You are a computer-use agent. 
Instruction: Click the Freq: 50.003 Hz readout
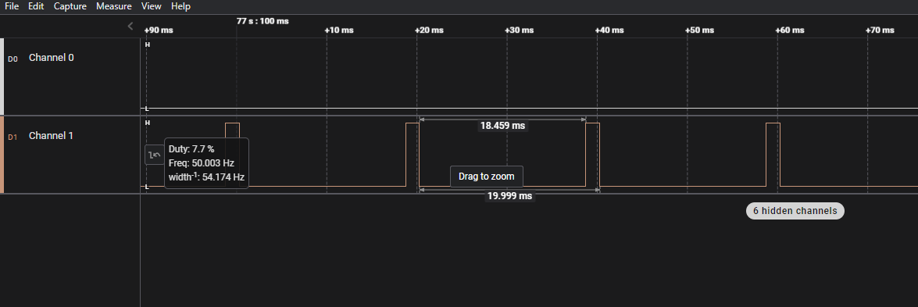click(x=201, y=162)
